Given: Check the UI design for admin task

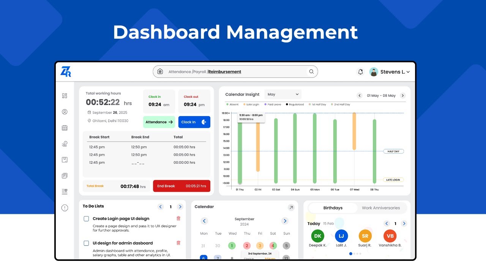Looking at the screenshot, I should tap(86, 243).
